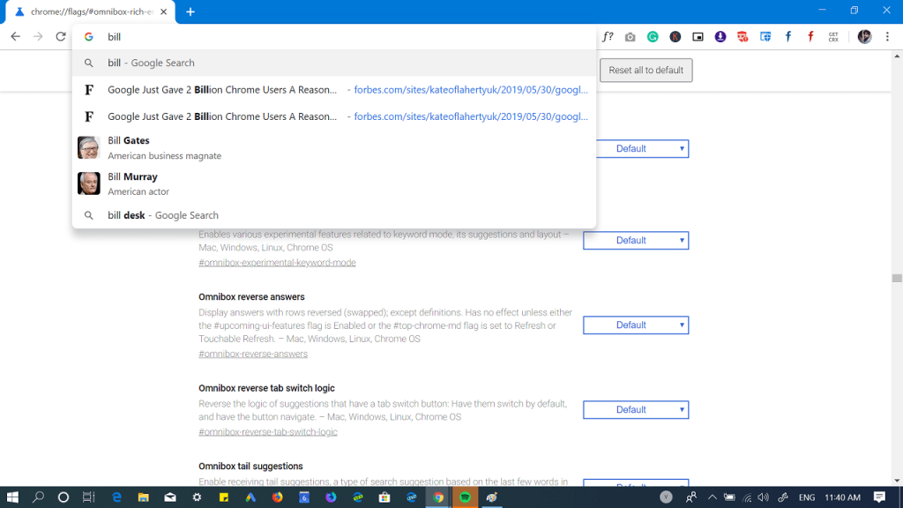Switch to Chrome in taskbar

pyautogui.click(x=438, y=497)
